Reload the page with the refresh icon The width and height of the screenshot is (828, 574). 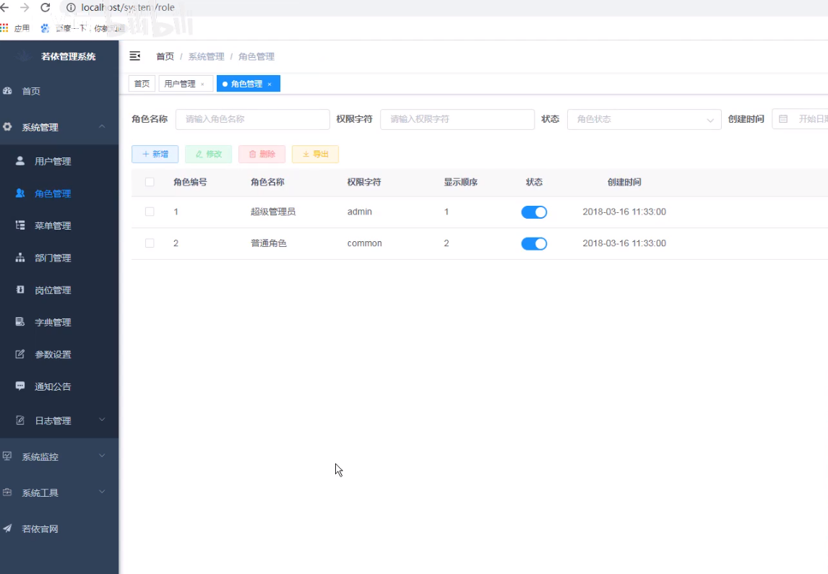coord(46,7)
